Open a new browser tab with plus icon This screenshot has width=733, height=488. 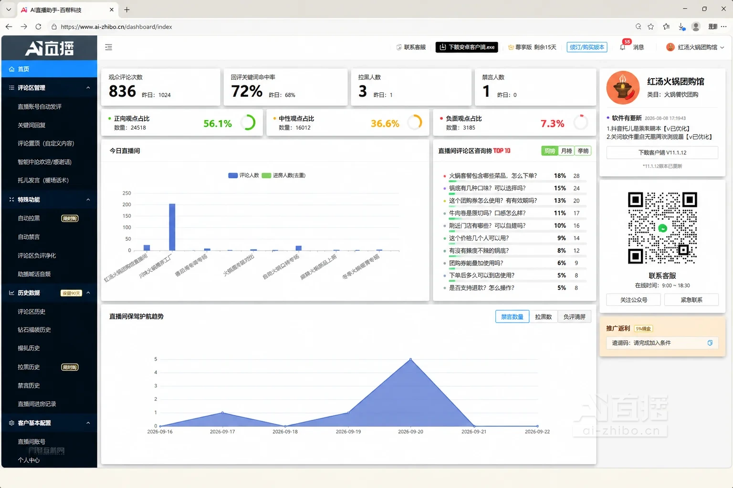click(127, 10)
